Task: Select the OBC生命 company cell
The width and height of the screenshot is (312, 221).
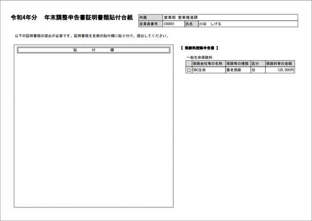Action: [208, 70]
